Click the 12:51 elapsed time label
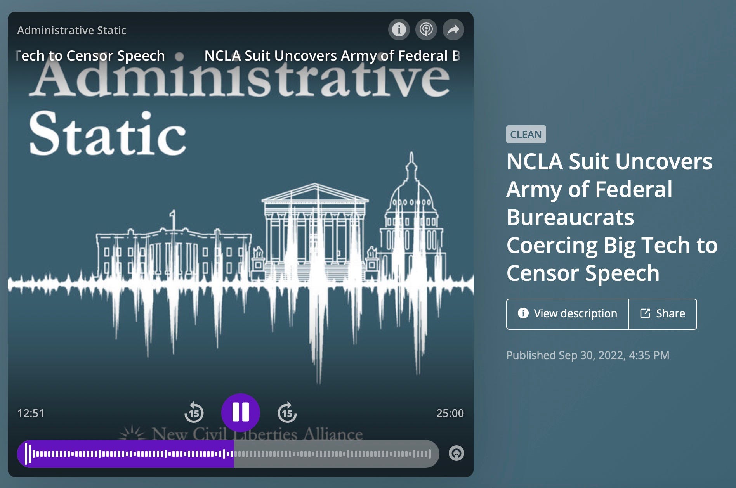 (31, 413)
